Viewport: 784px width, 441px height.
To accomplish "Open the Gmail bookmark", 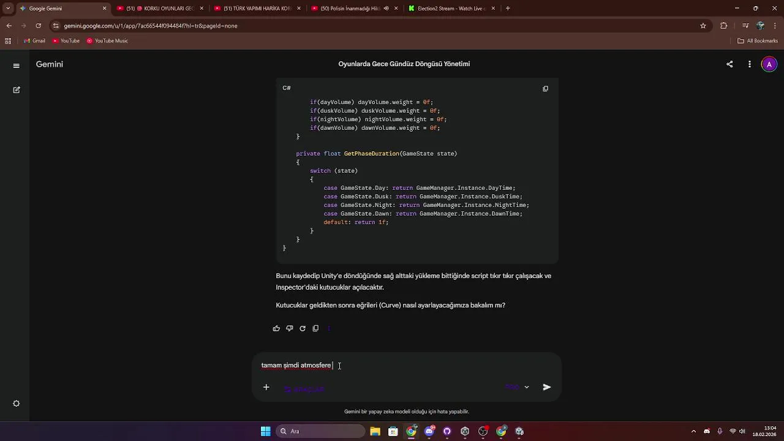I will [x=34, y=41].
